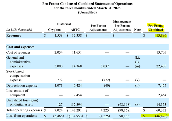
Task: Click the 'Loss on sale of equipment' label
Action: pyautogui.click(x=17, y=93)
